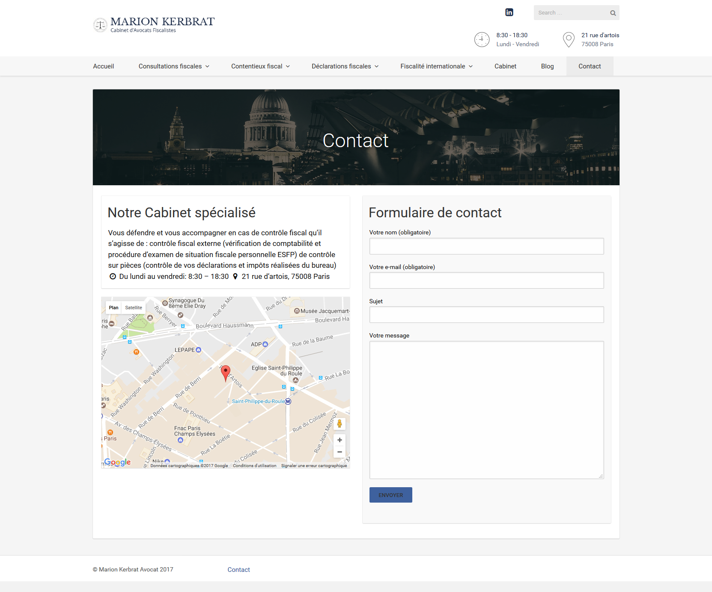The height and width of the screenshot is (592, 712).
Task: Click the Formulaire de contact heading
Action: tap(435, 213)
